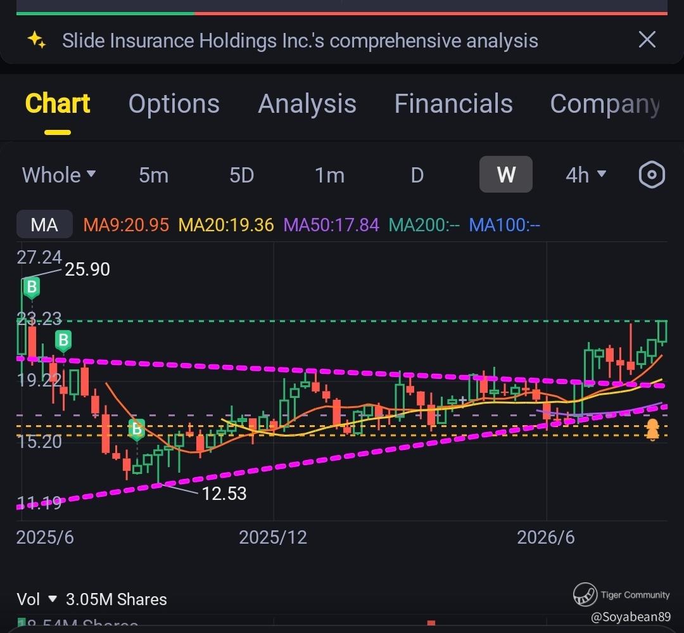Select the MA100 indicator label
Image resolution: width=684 pixels, height=633 pixels.
pos(504,225)
